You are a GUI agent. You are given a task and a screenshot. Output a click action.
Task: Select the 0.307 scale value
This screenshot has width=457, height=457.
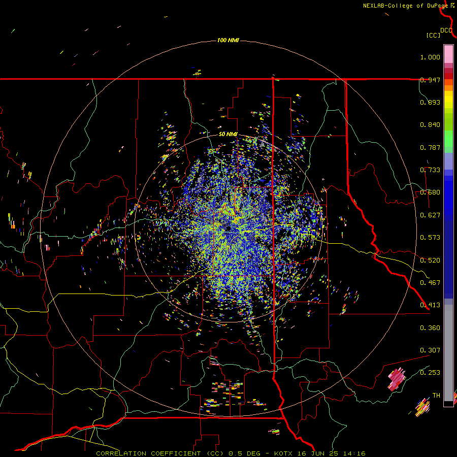coord(430,350)
